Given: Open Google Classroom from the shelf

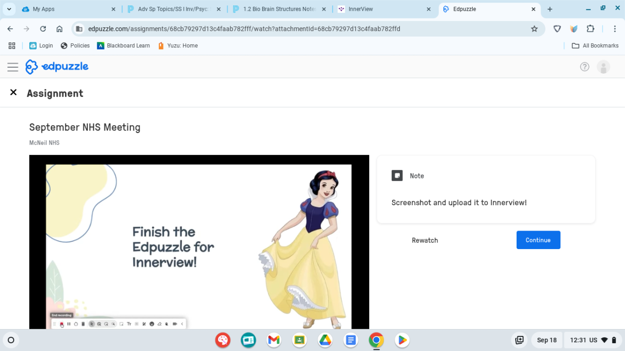Looking at the screenshot, I should click(299, 340).
